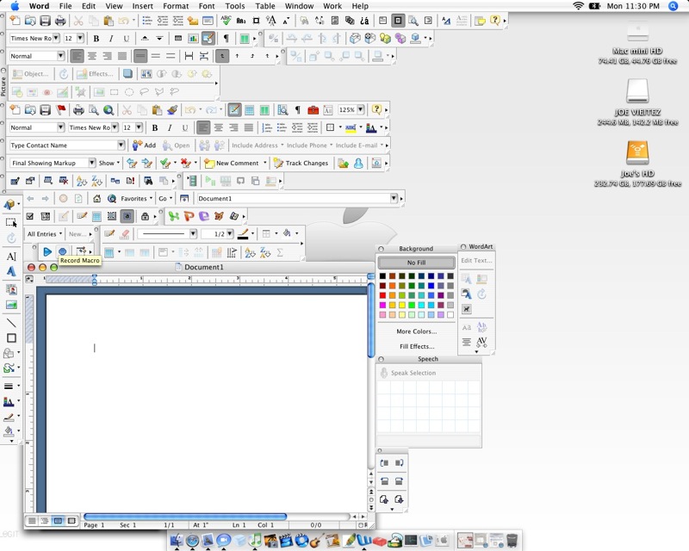Select the Line drawing tool
The height and width of the screenshot is (551, 689).
11,323
